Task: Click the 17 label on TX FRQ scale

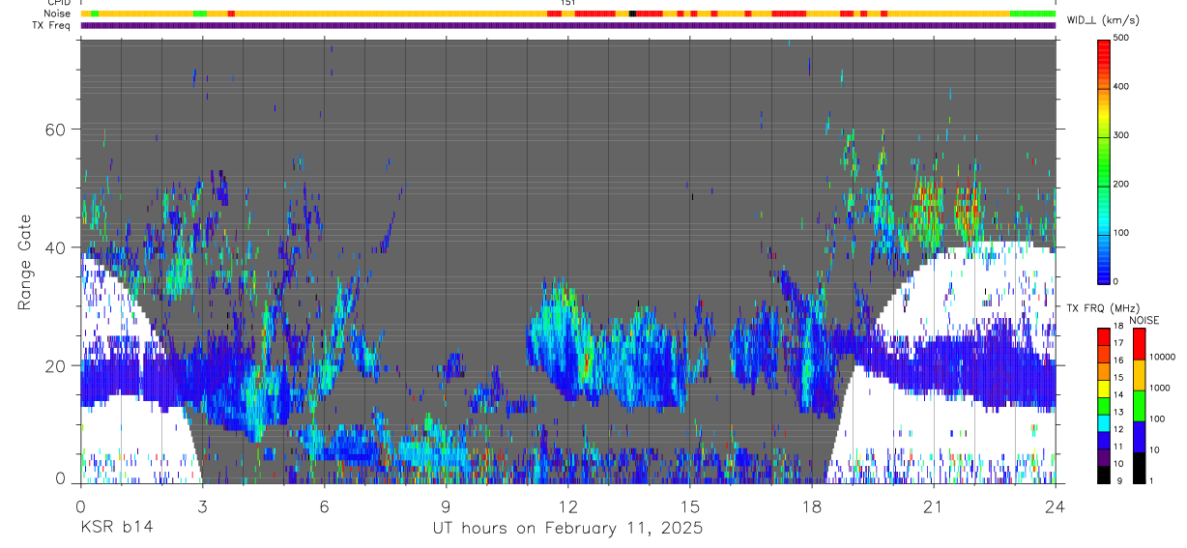Action: point(1119,343)
